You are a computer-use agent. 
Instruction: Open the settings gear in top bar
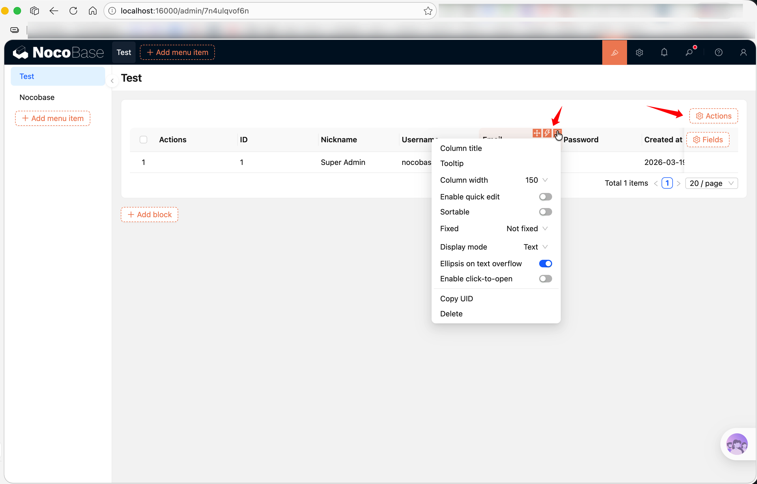[x=639, y=53]
